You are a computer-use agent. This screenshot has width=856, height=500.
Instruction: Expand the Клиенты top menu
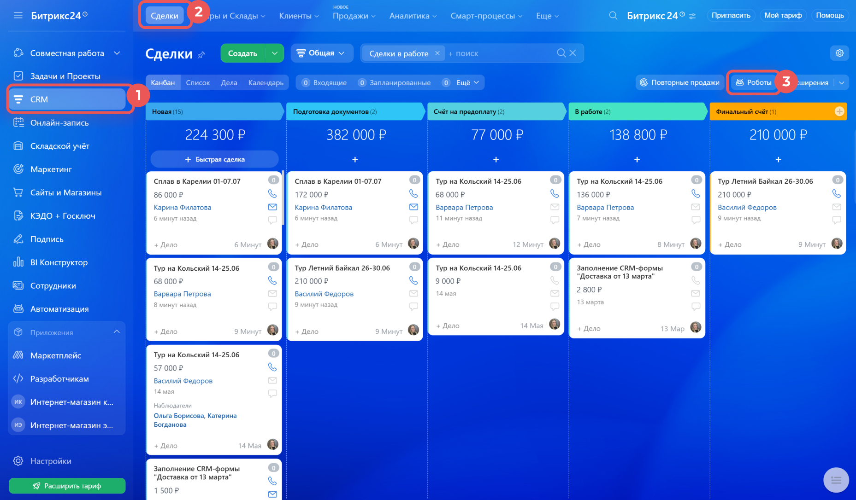pos(299,16)
